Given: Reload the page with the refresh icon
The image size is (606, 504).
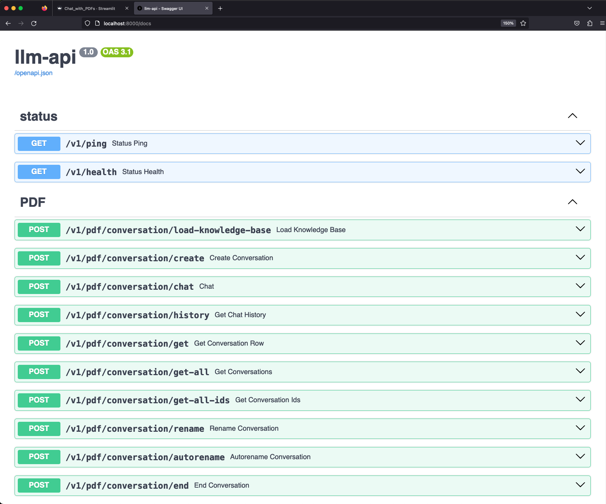Looking at the screenshot, I should coord(34,23).
